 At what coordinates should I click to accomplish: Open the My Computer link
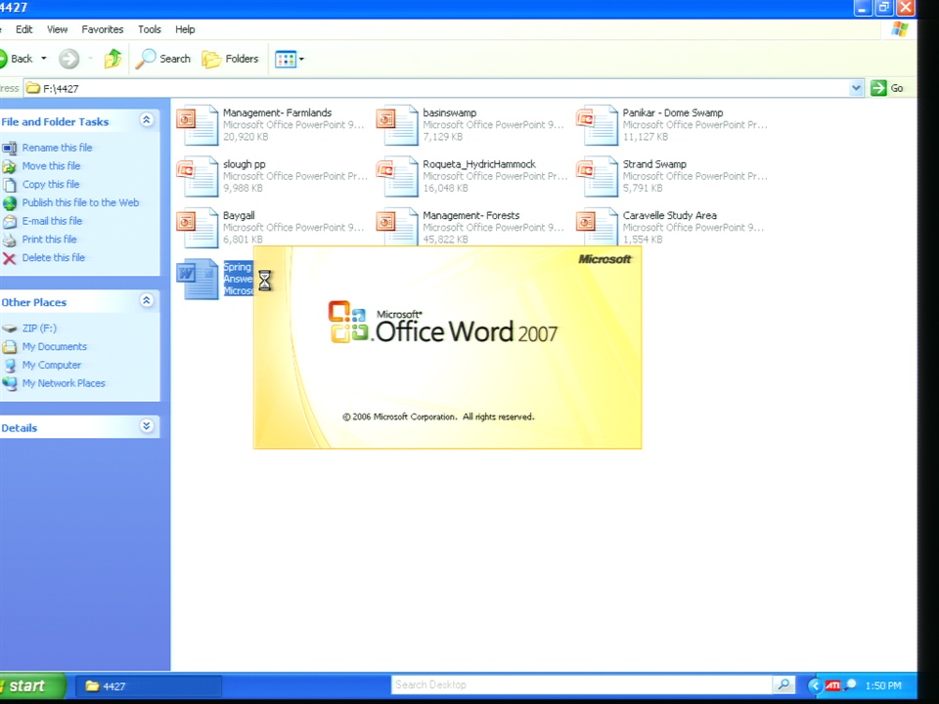52,365
